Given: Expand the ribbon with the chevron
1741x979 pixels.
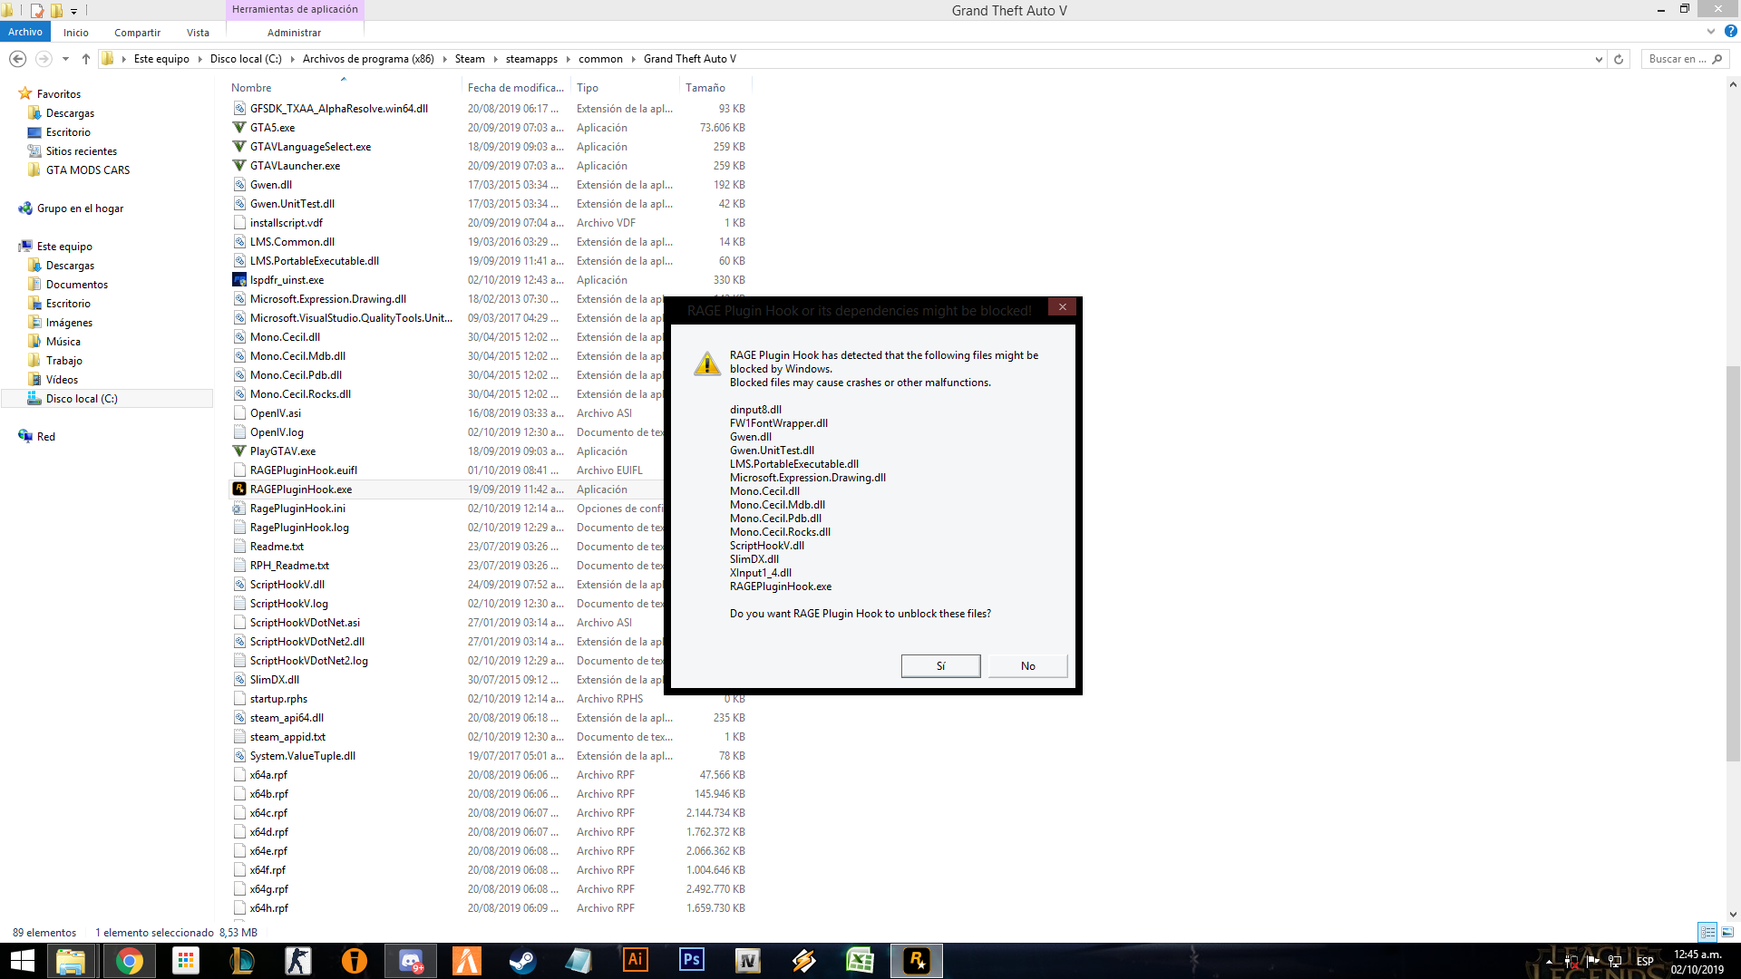Looking at the screenshot, I should point(1710,32).
